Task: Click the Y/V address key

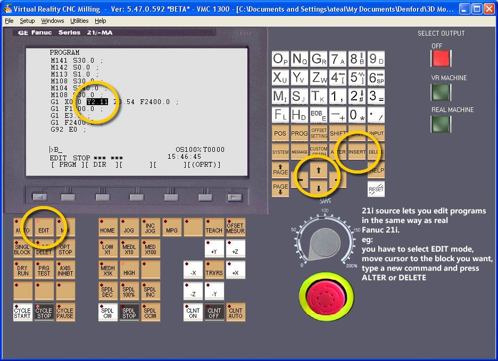Action: click(299, 78)
